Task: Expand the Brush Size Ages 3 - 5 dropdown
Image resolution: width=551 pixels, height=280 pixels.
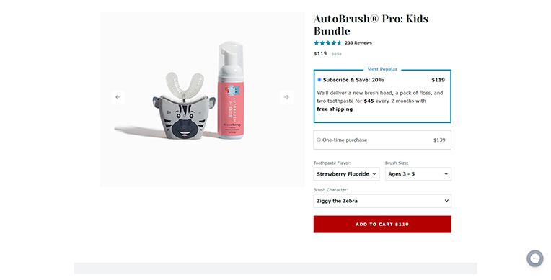Action: [418, 174]
